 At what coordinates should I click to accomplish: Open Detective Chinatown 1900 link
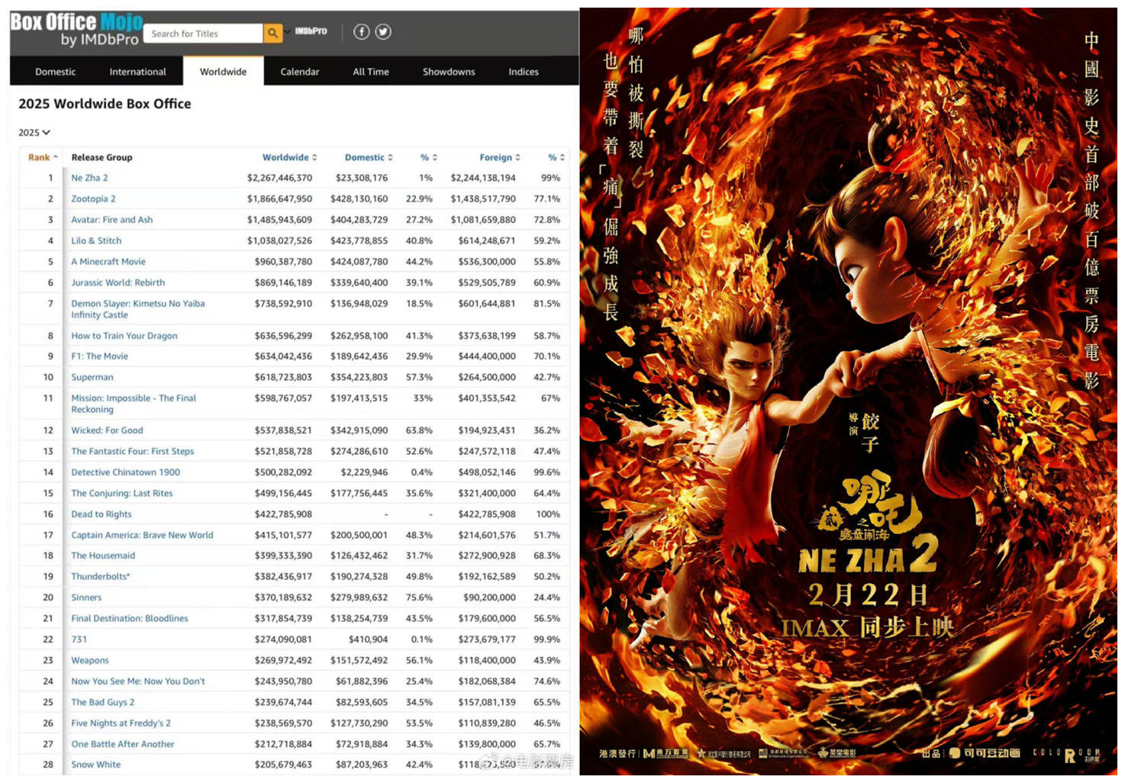125,472
